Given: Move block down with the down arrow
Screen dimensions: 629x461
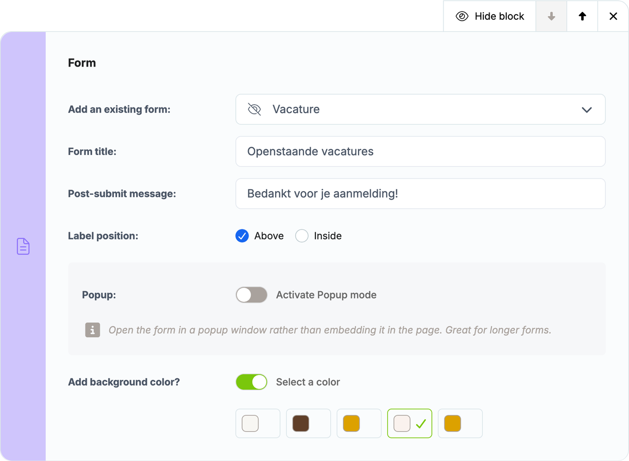Looking at the screenshot, I should [x=551, y=16].
